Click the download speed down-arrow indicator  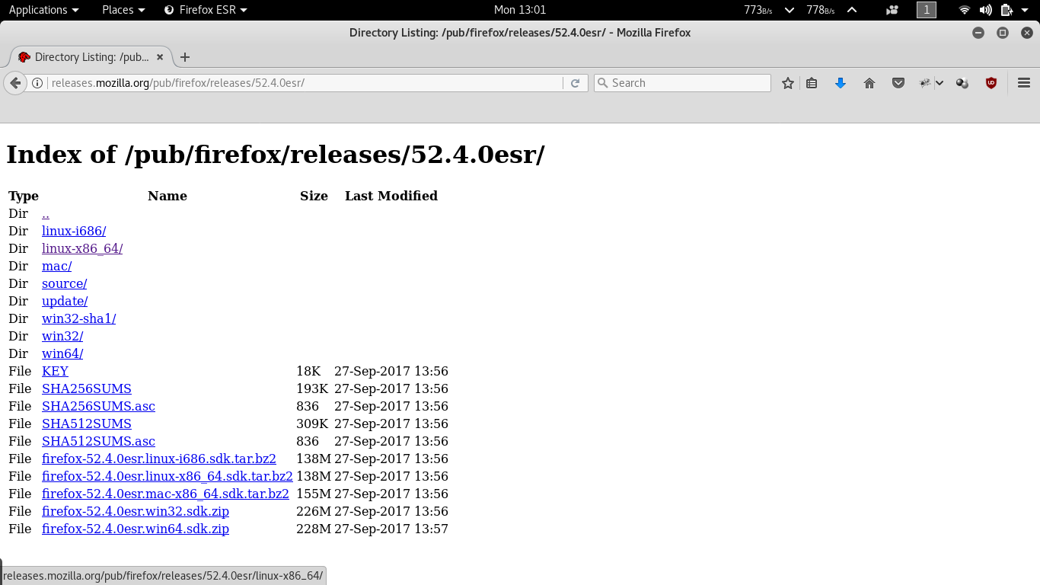[x=790, y=10]
